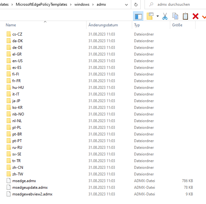Image resolution: width=206 pixels, height=204 pixels.
Task: Sort by the Größe column header
Action: (x=177, y=25)
